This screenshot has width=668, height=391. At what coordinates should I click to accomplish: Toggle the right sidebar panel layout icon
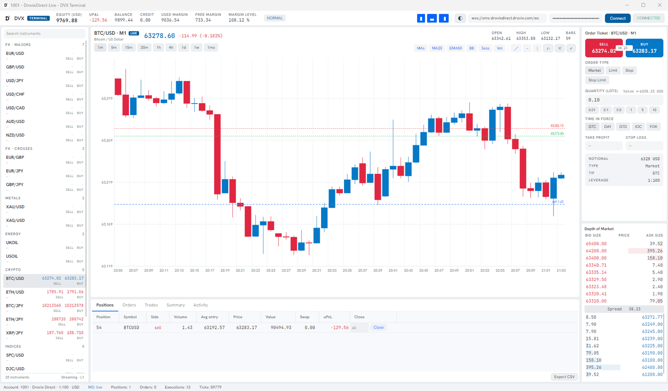pos(444,18)
